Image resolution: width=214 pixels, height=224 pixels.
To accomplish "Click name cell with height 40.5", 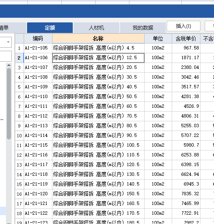I will [99, 87].
